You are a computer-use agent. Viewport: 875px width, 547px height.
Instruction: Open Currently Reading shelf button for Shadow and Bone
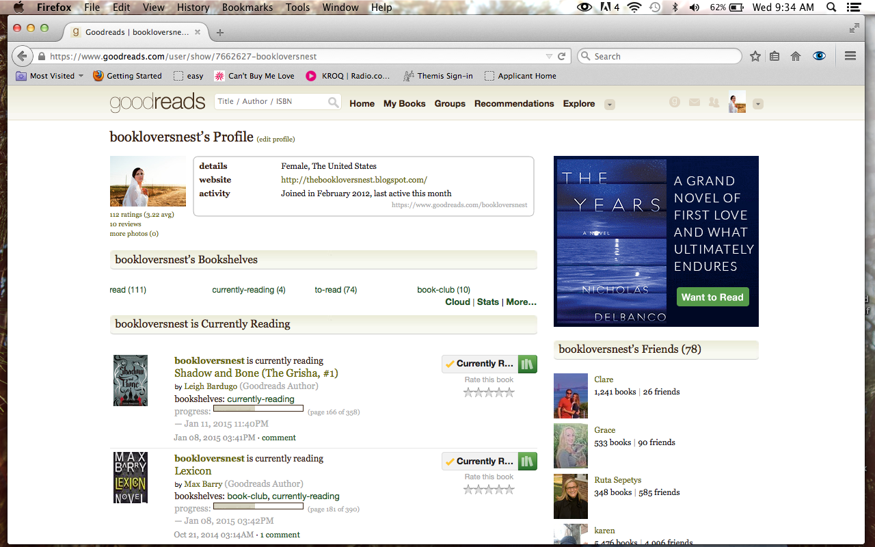point(480,364)
